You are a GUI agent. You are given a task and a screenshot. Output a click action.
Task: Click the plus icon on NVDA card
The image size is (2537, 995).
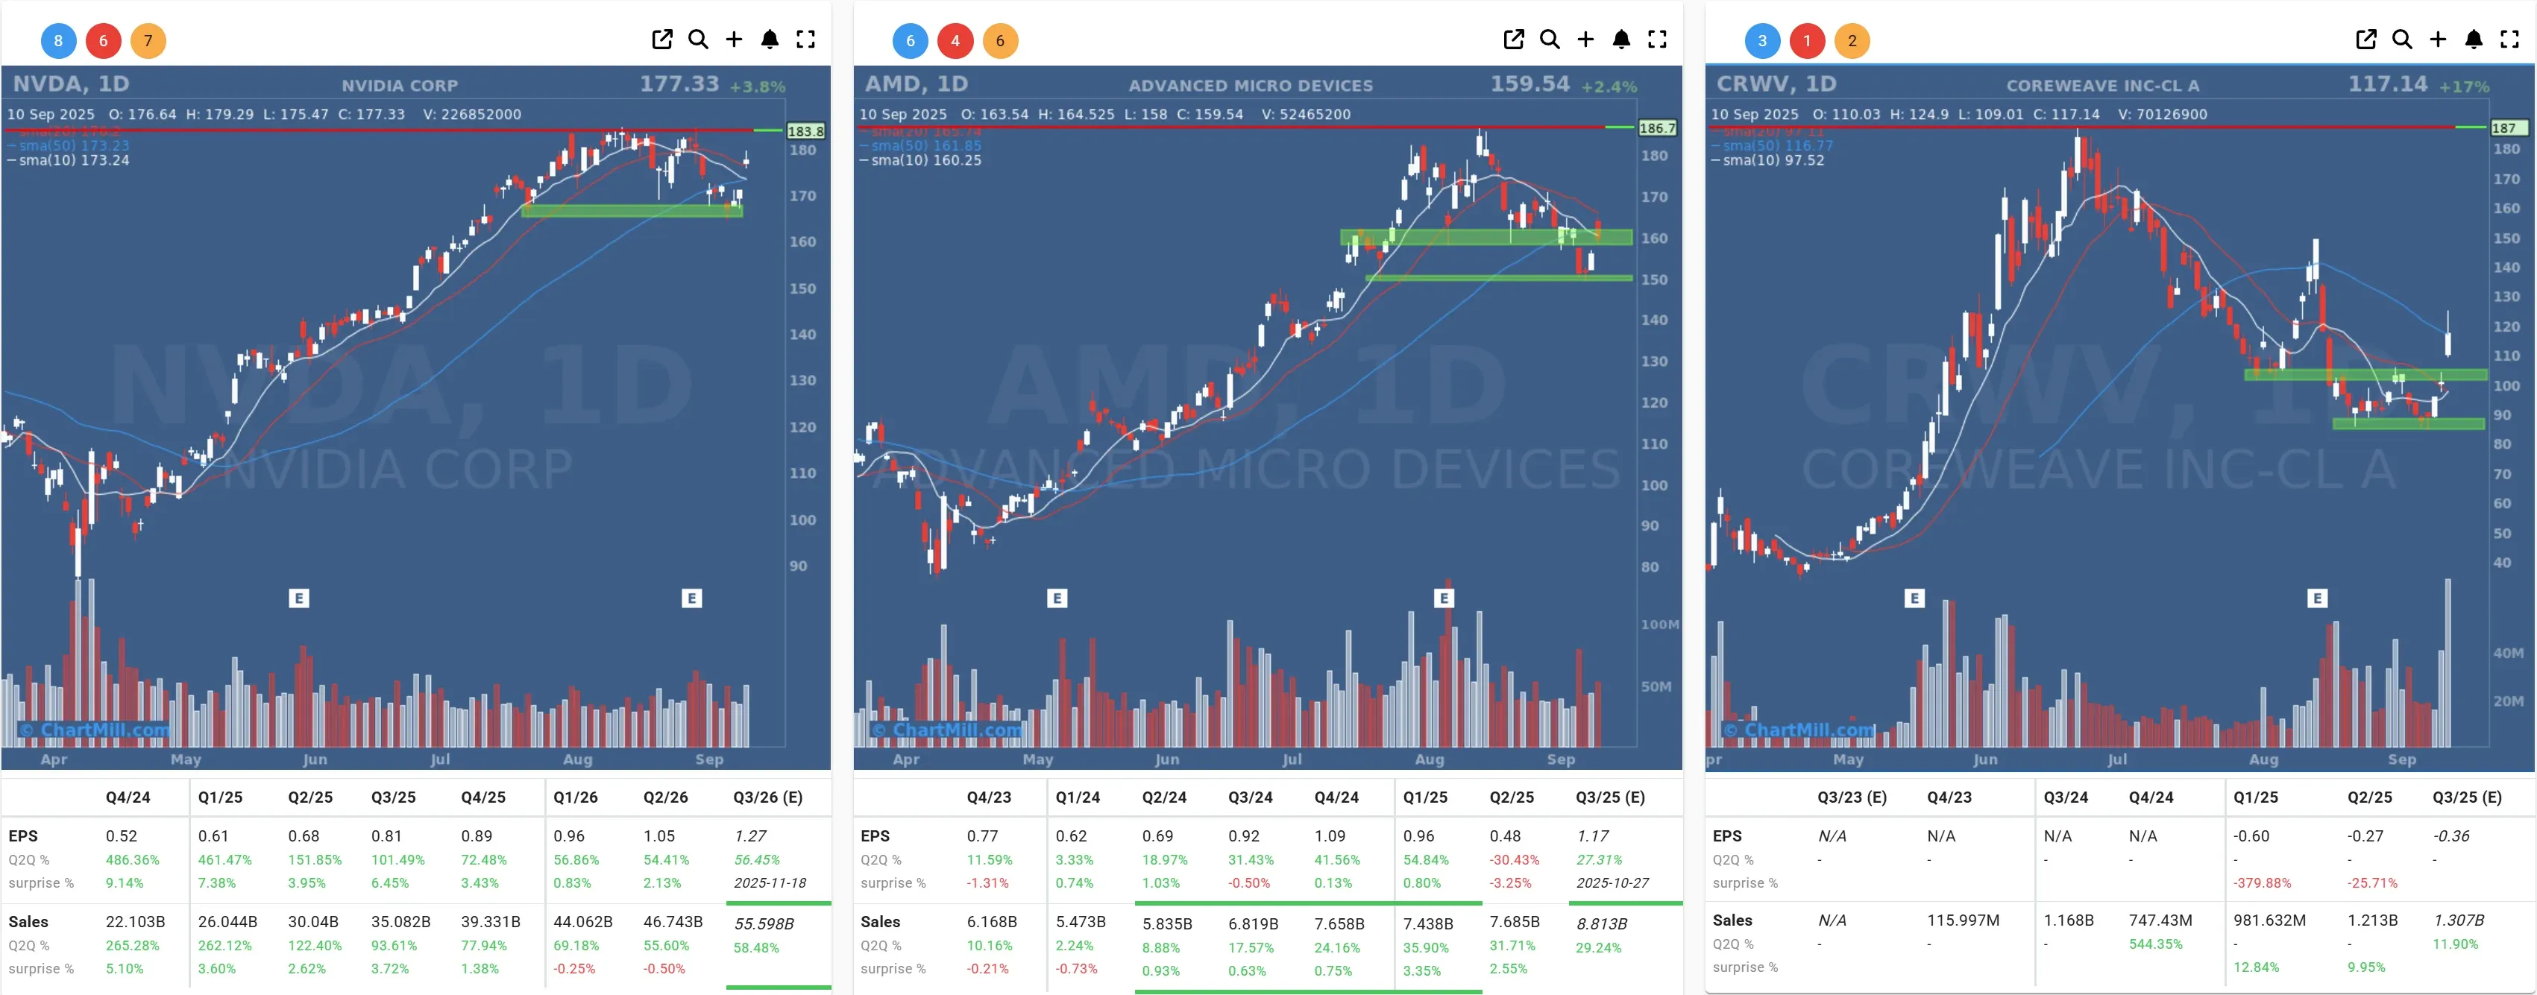734,40
